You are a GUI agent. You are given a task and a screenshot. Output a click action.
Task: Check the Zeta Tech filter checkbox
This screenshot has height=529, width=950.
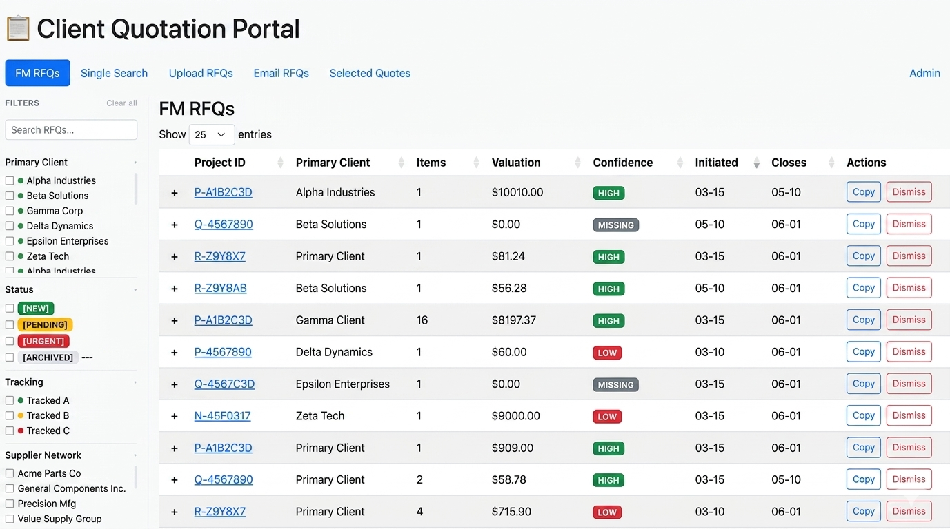(10, 256)
